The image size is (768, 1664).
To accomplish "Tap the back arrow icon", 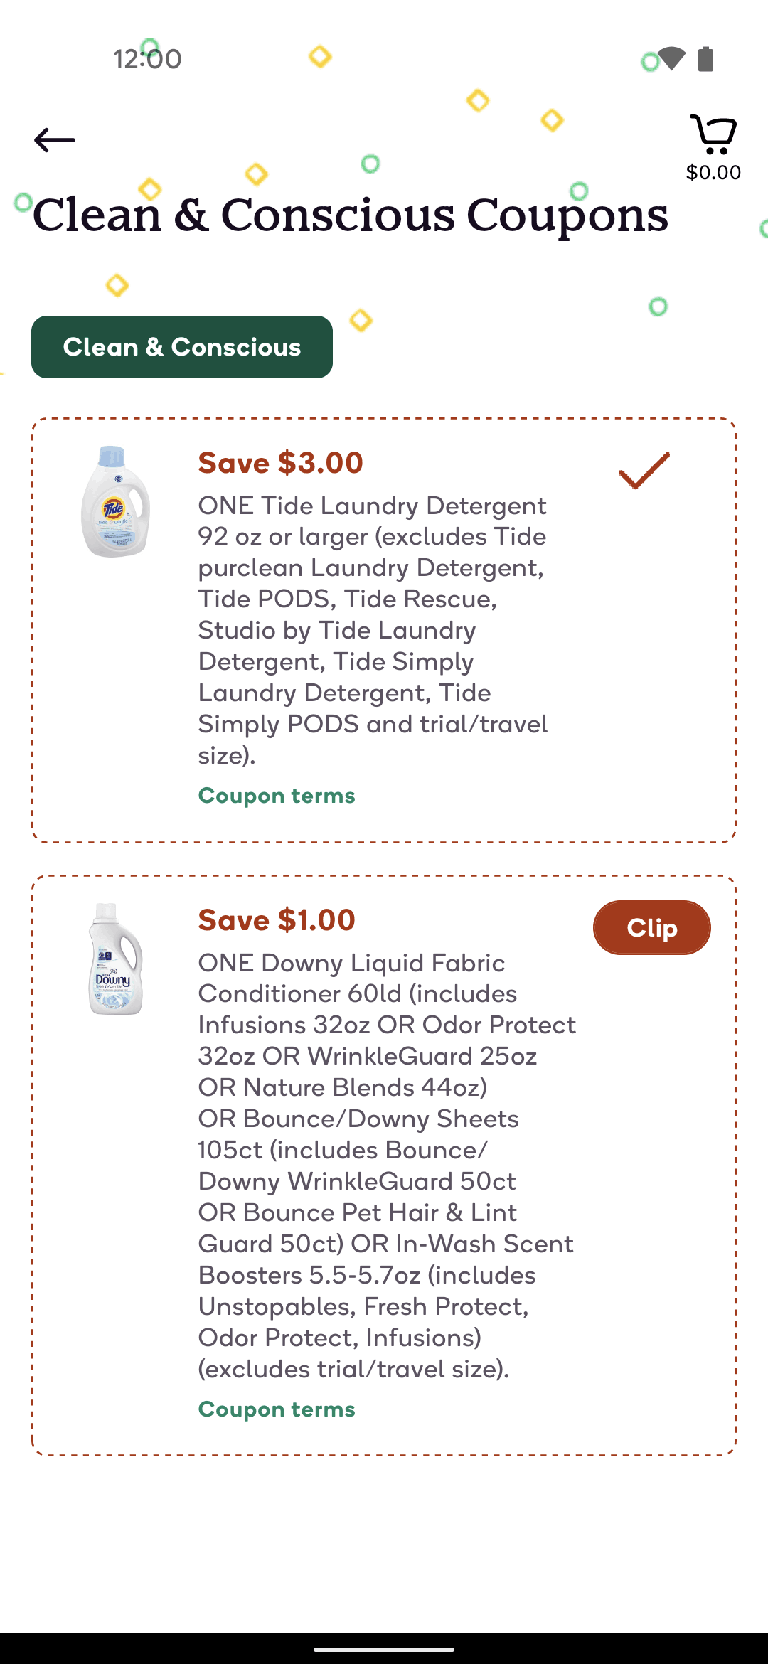I will [55, 140].
